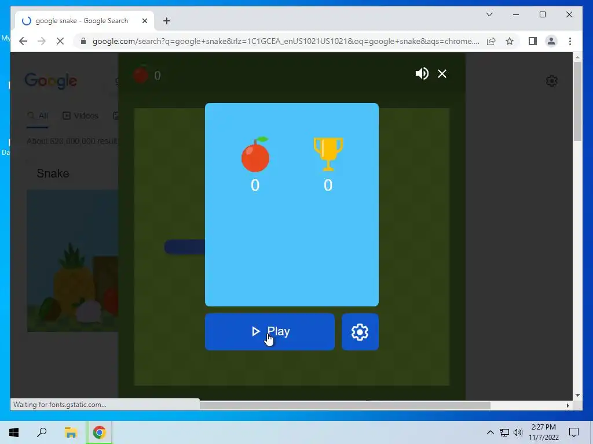Select the google snake - Google Search tab

[85, 21]
